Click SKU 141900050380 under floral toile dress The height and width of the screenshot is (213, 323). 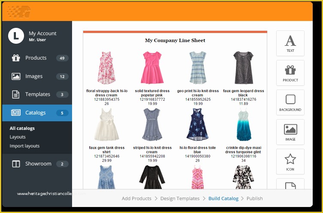point(198,156)
